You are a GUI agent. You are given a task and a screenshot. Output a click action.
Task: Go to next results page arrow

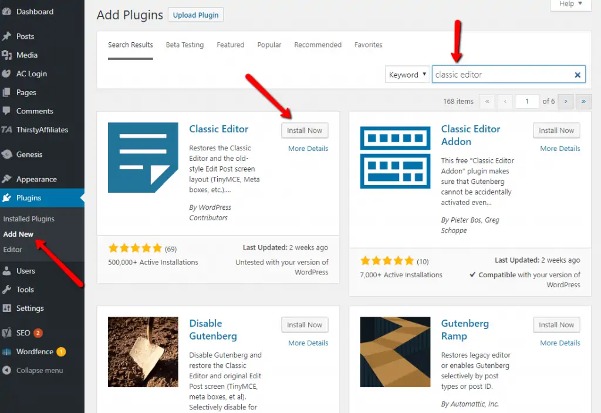click(x=565, y=101)
